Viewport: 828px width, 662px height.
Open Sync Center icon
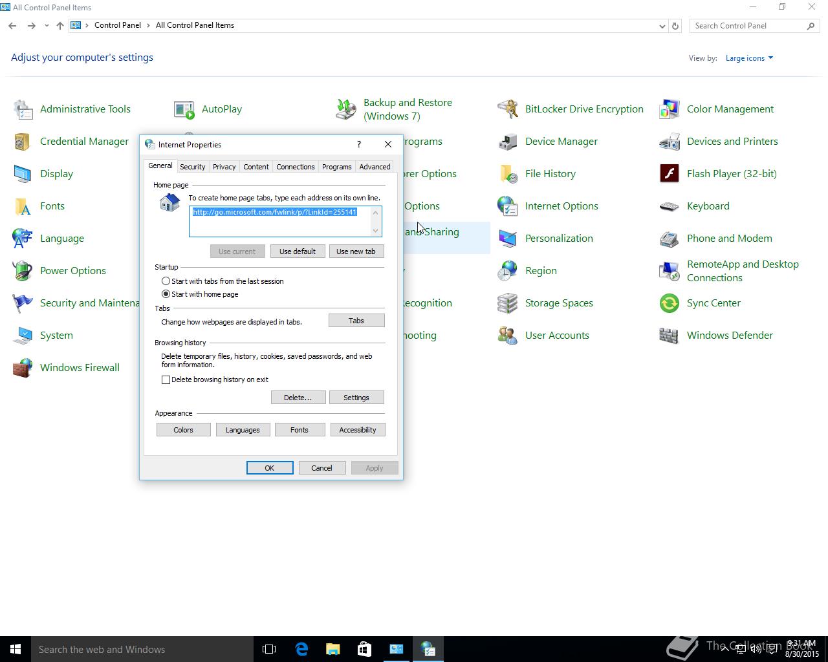tap(670, 303)
